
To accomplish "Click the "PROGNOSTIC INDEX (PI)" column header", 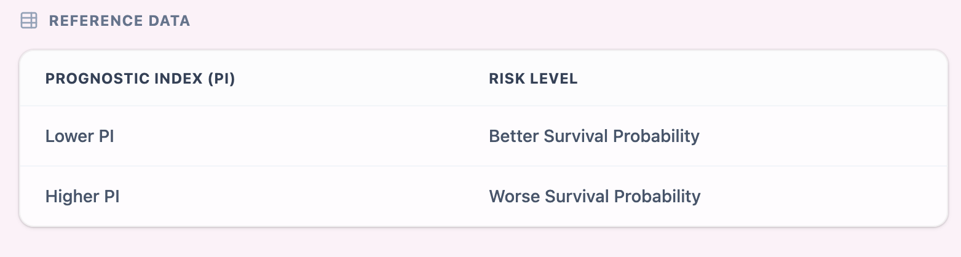I will [140, 79].
